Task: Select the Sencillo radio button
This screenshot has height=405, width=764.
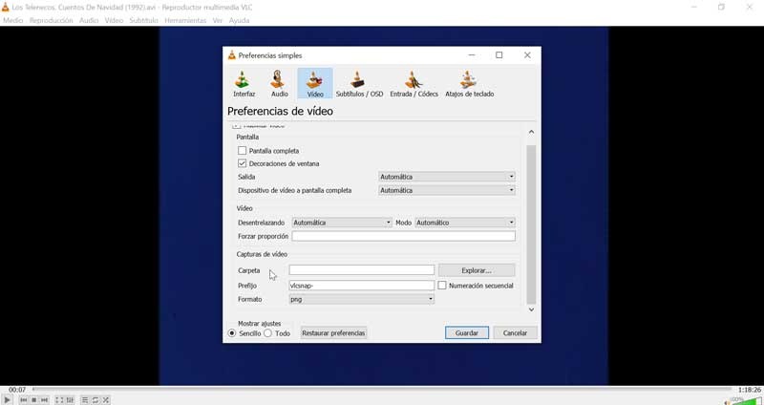Action: coord(232,333)
